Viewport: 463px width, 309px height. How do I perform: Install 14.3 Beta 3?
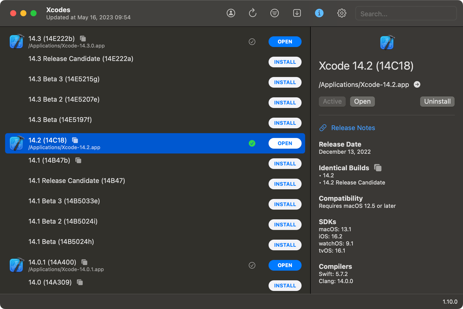pos(285,82)
